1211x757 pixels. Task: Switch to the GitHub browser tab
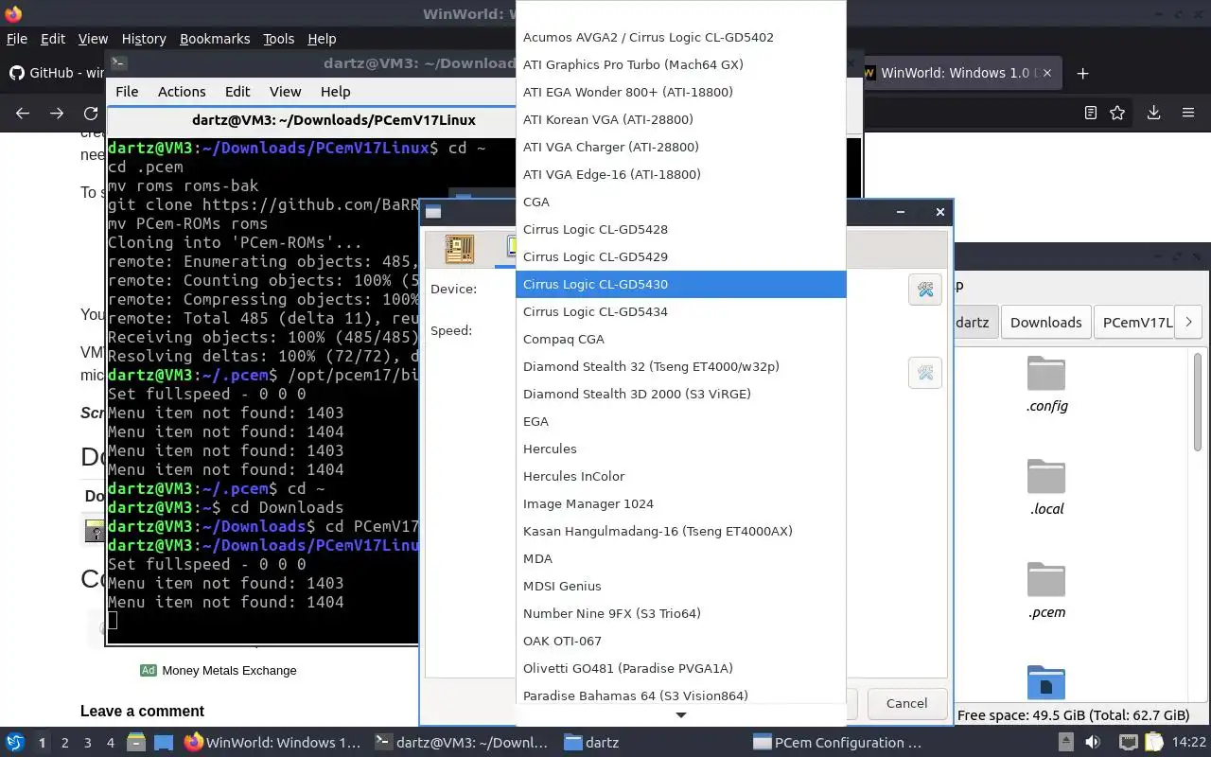(x=55, y=73)
